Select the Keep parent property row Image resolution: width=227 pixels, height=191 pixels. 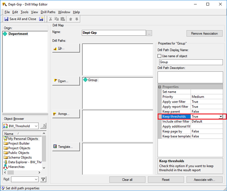coord(192,111)
